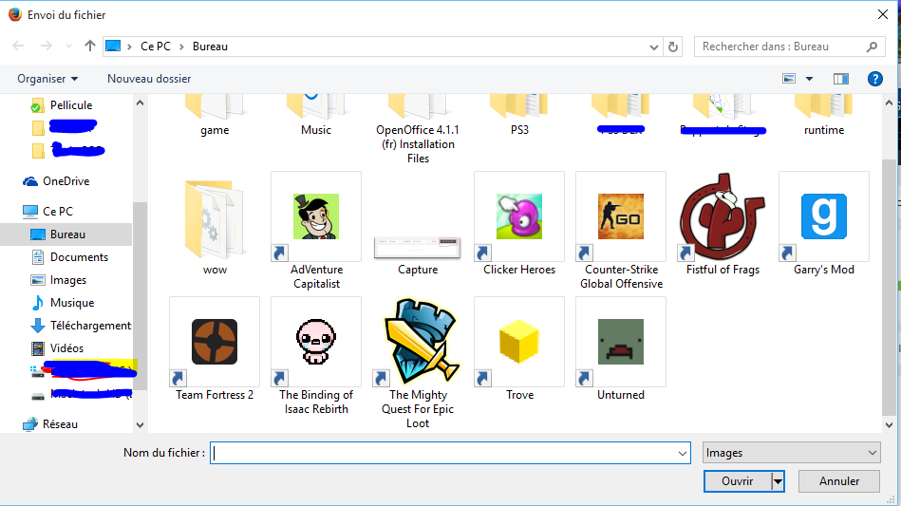Select the wow folder icon
This screenshot has width=901, height=506.
[x=215, y=218]
